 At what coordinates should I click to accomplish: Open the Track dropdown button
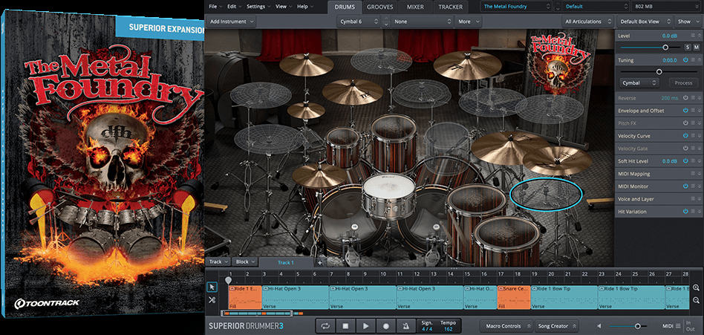218,261
